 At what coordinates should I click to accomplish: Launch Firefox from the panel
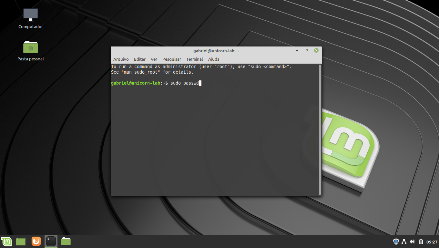tap(36, 241)
